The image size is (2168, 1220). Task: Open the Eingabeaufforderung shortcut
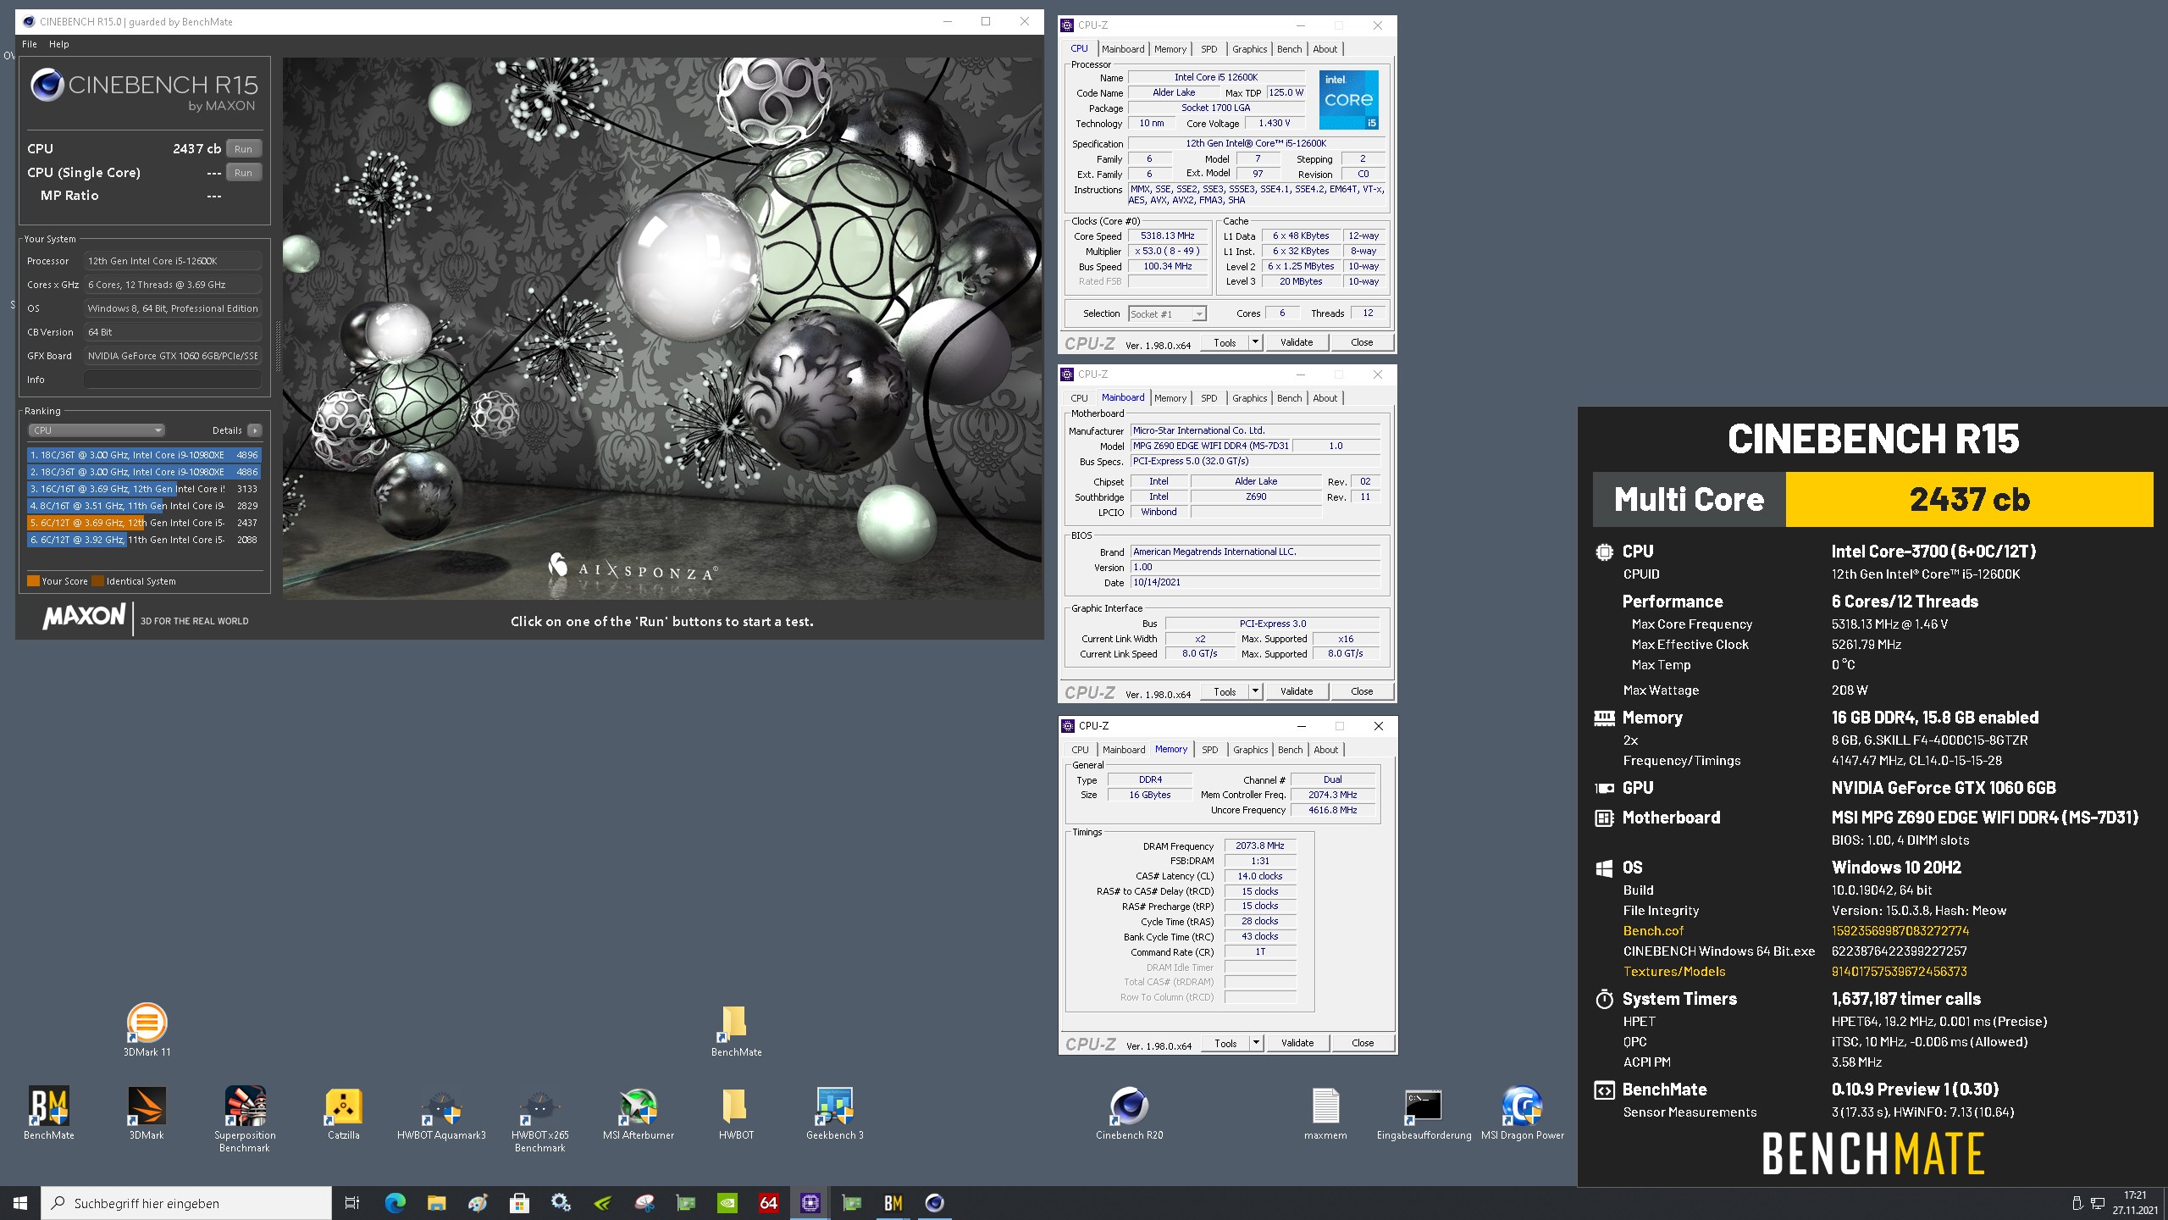tap(1424, 1113)
